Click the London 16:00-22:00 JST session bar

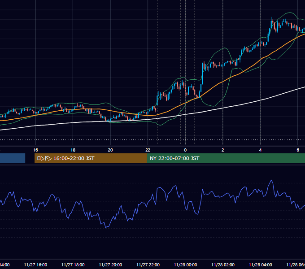tap(91, 158)
